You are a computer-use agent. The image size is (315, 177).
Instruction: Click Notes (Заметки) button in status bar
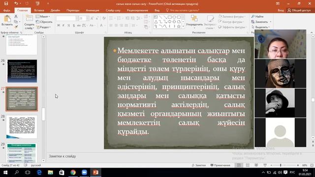click(199, 165)
